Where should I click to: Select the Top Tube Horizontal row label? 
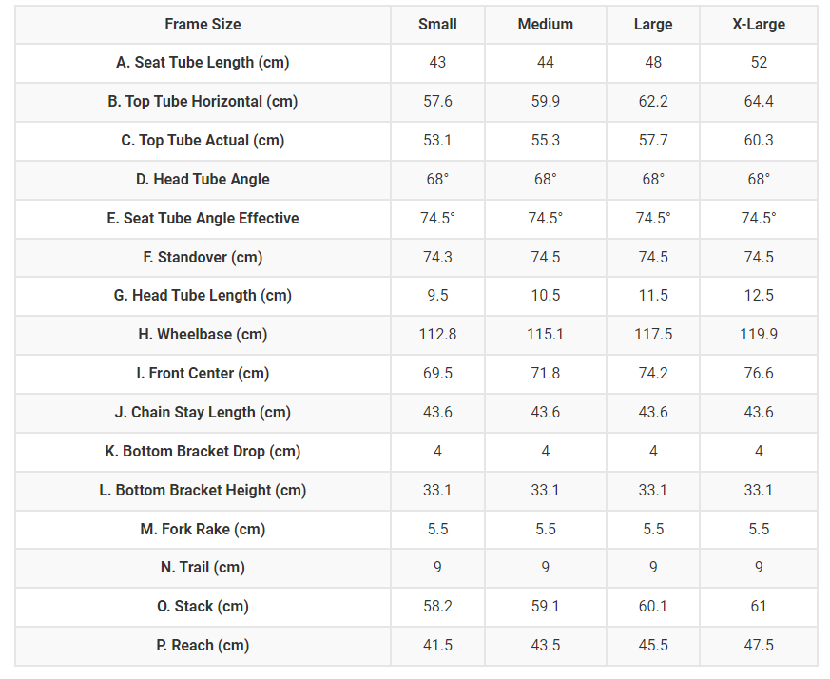(x=203, y=102)
